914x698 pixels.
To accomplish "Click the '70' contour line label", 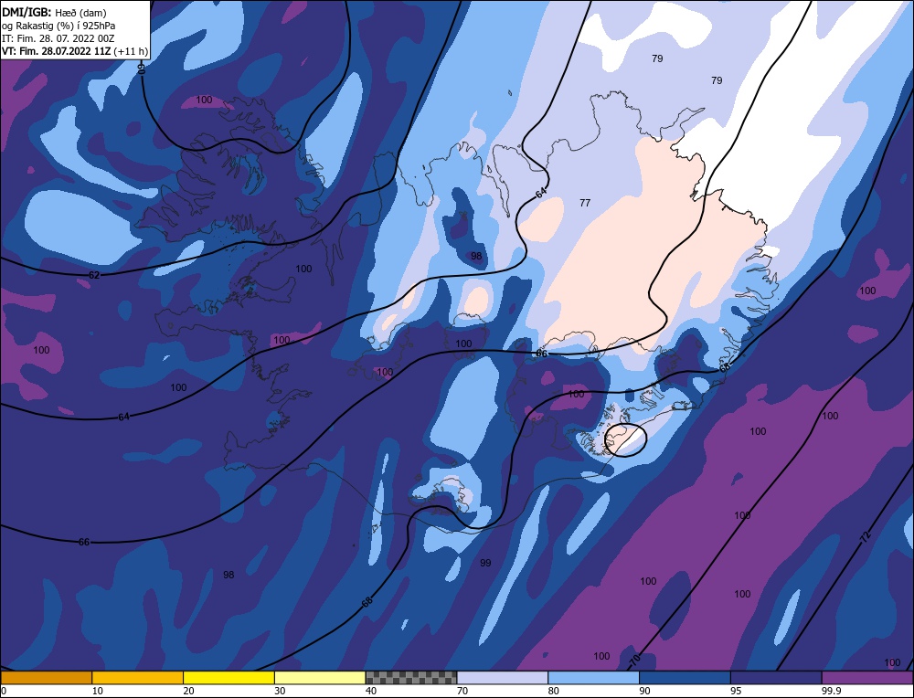I will pos(635,661).
